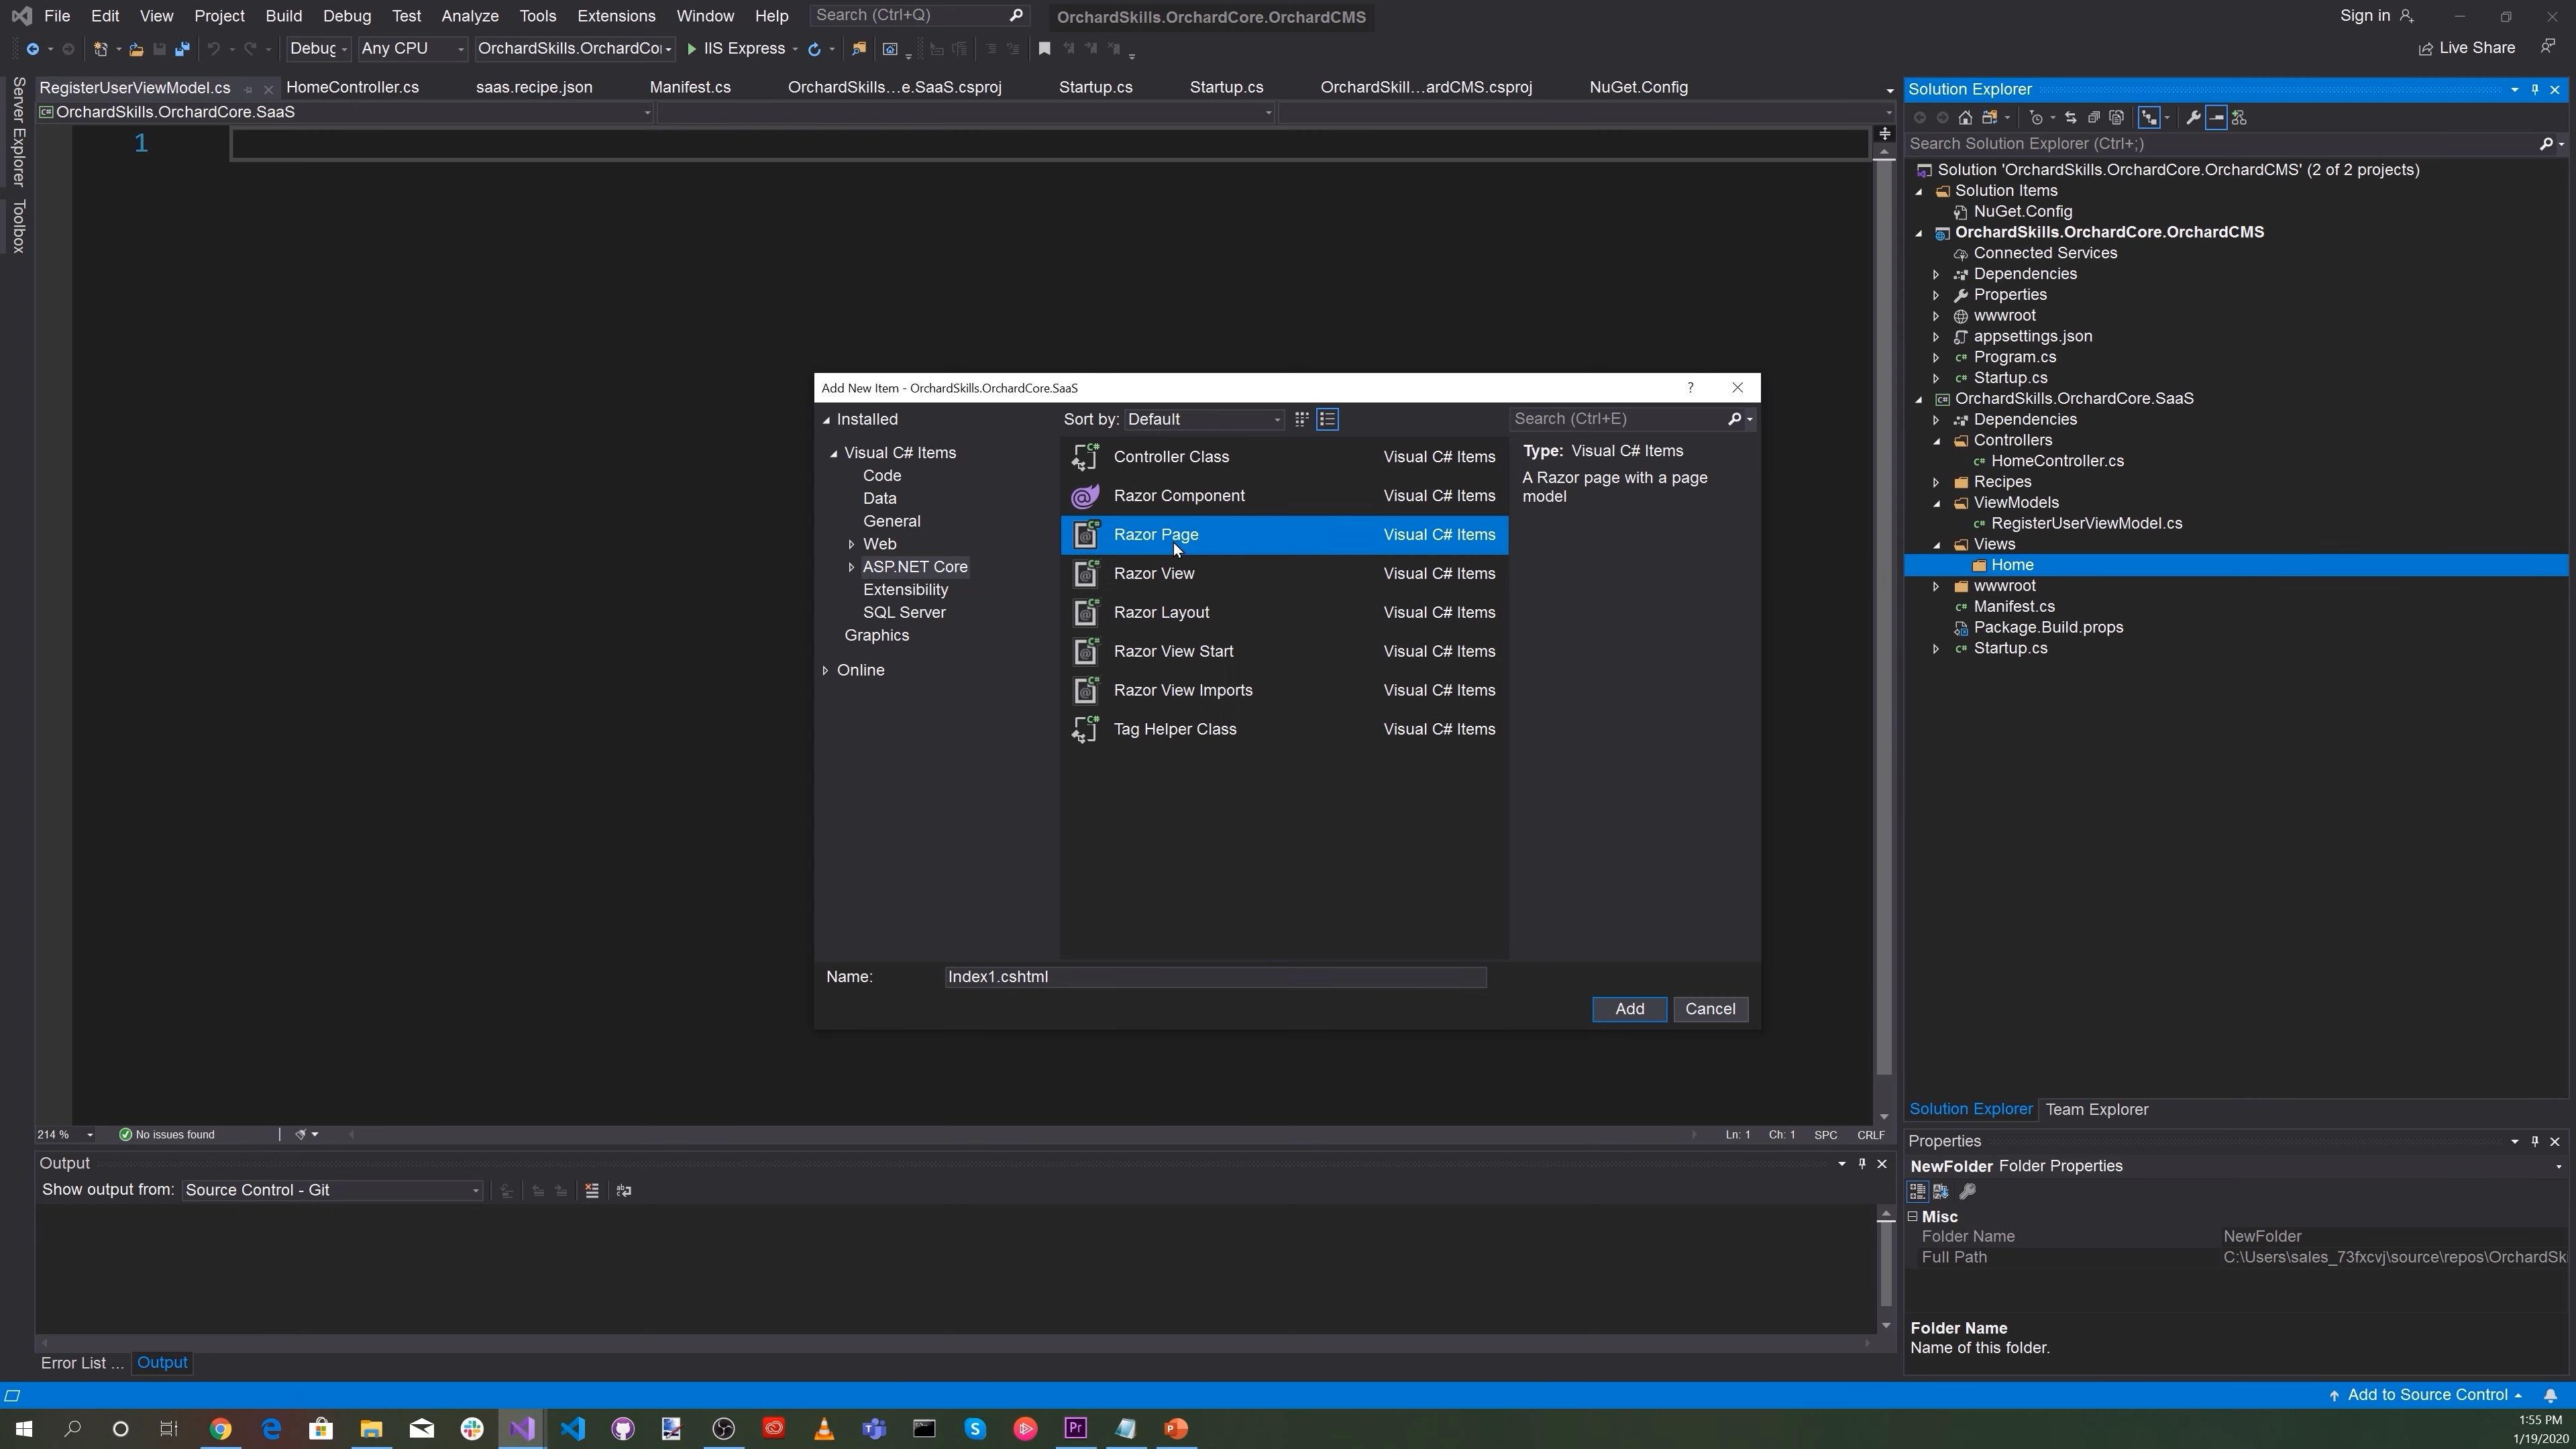Open notifications bell in status bar
Screen dimensions: 2576x1449
(x=2550, y=1396)
